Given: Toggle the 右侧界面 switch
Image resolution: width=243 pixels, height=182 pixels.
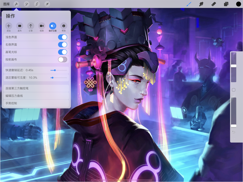Looking at the screenshot, I should click(63, 45).
